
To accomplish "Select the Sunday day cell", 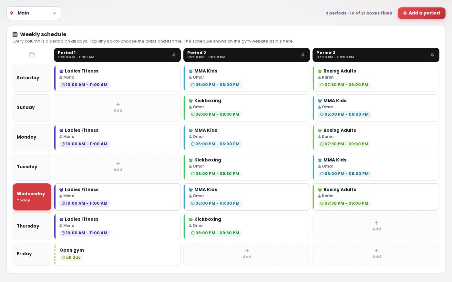I will [32, 108].
